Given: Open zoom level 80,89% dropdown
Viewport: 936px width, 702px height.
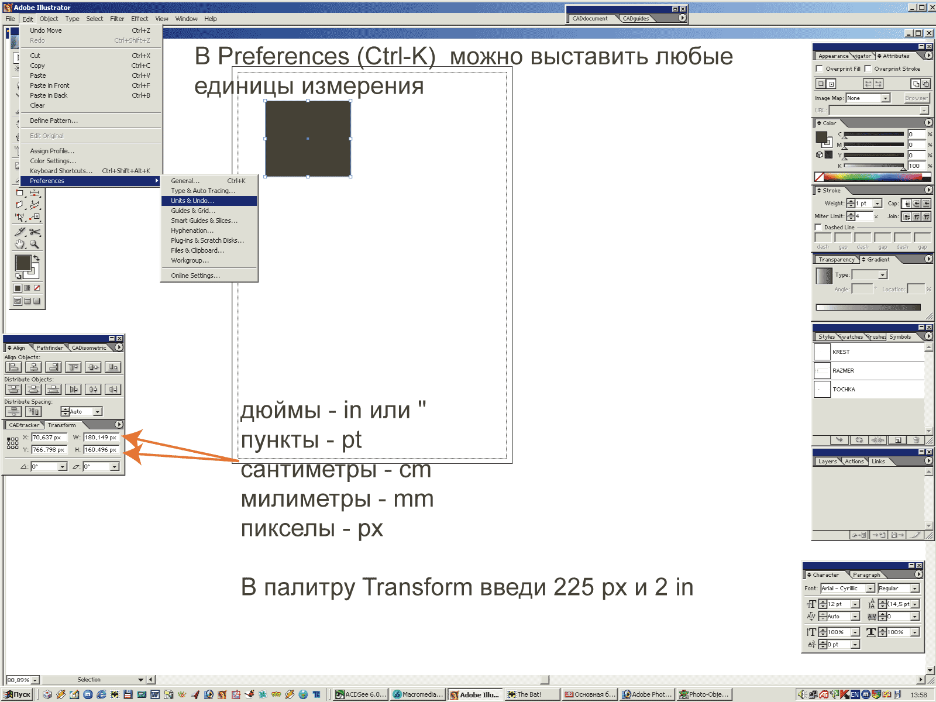Looking at the screenshot, I should 35,680.
